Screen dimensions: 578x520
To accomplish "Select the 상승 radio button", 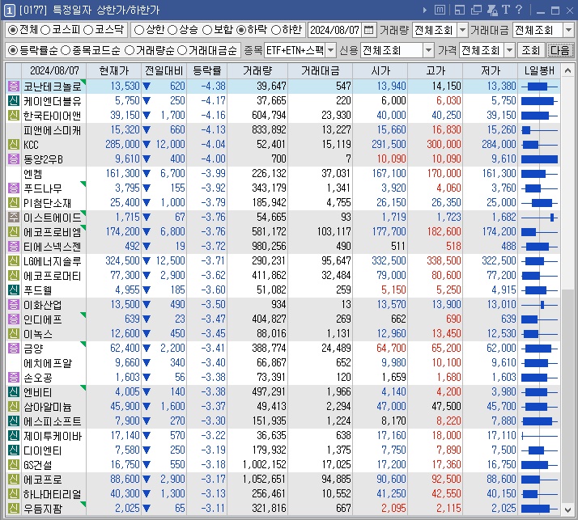I will pyautogui.click(x=172, y=30).
